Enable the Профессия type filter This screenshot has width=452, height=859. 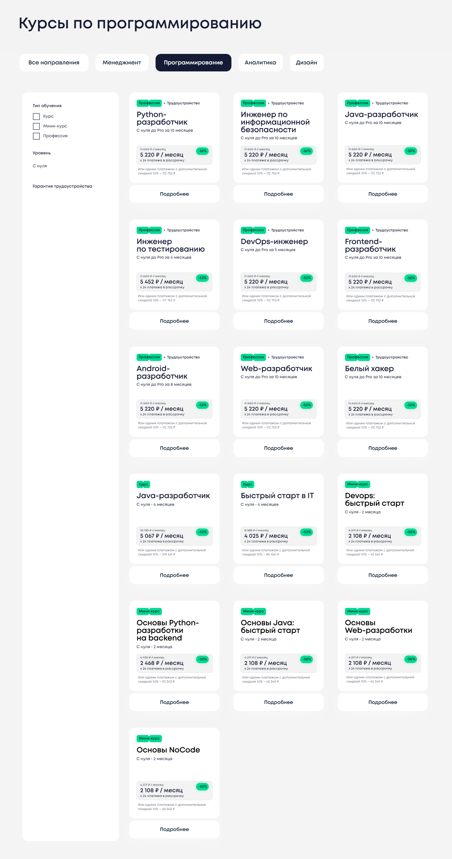tap(36, 136)
